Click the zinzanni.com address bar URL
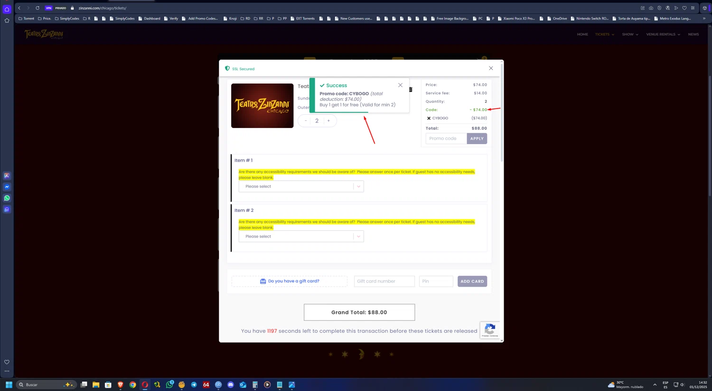This screenshot has height=391, width=712. pos(103,8)
